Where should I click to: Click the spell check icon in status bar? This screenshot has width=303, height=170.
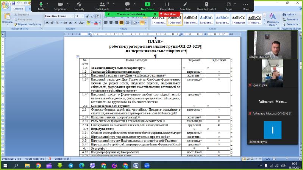50,159
